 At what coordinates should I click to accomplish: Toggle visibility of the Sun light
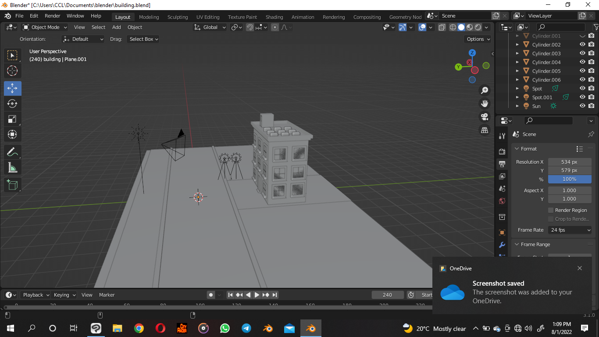[x=582, y=106]
